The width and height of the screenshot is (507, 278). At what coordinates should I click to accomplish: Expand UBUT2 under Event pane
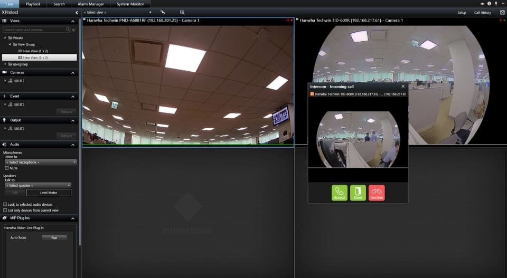(5, 104)
